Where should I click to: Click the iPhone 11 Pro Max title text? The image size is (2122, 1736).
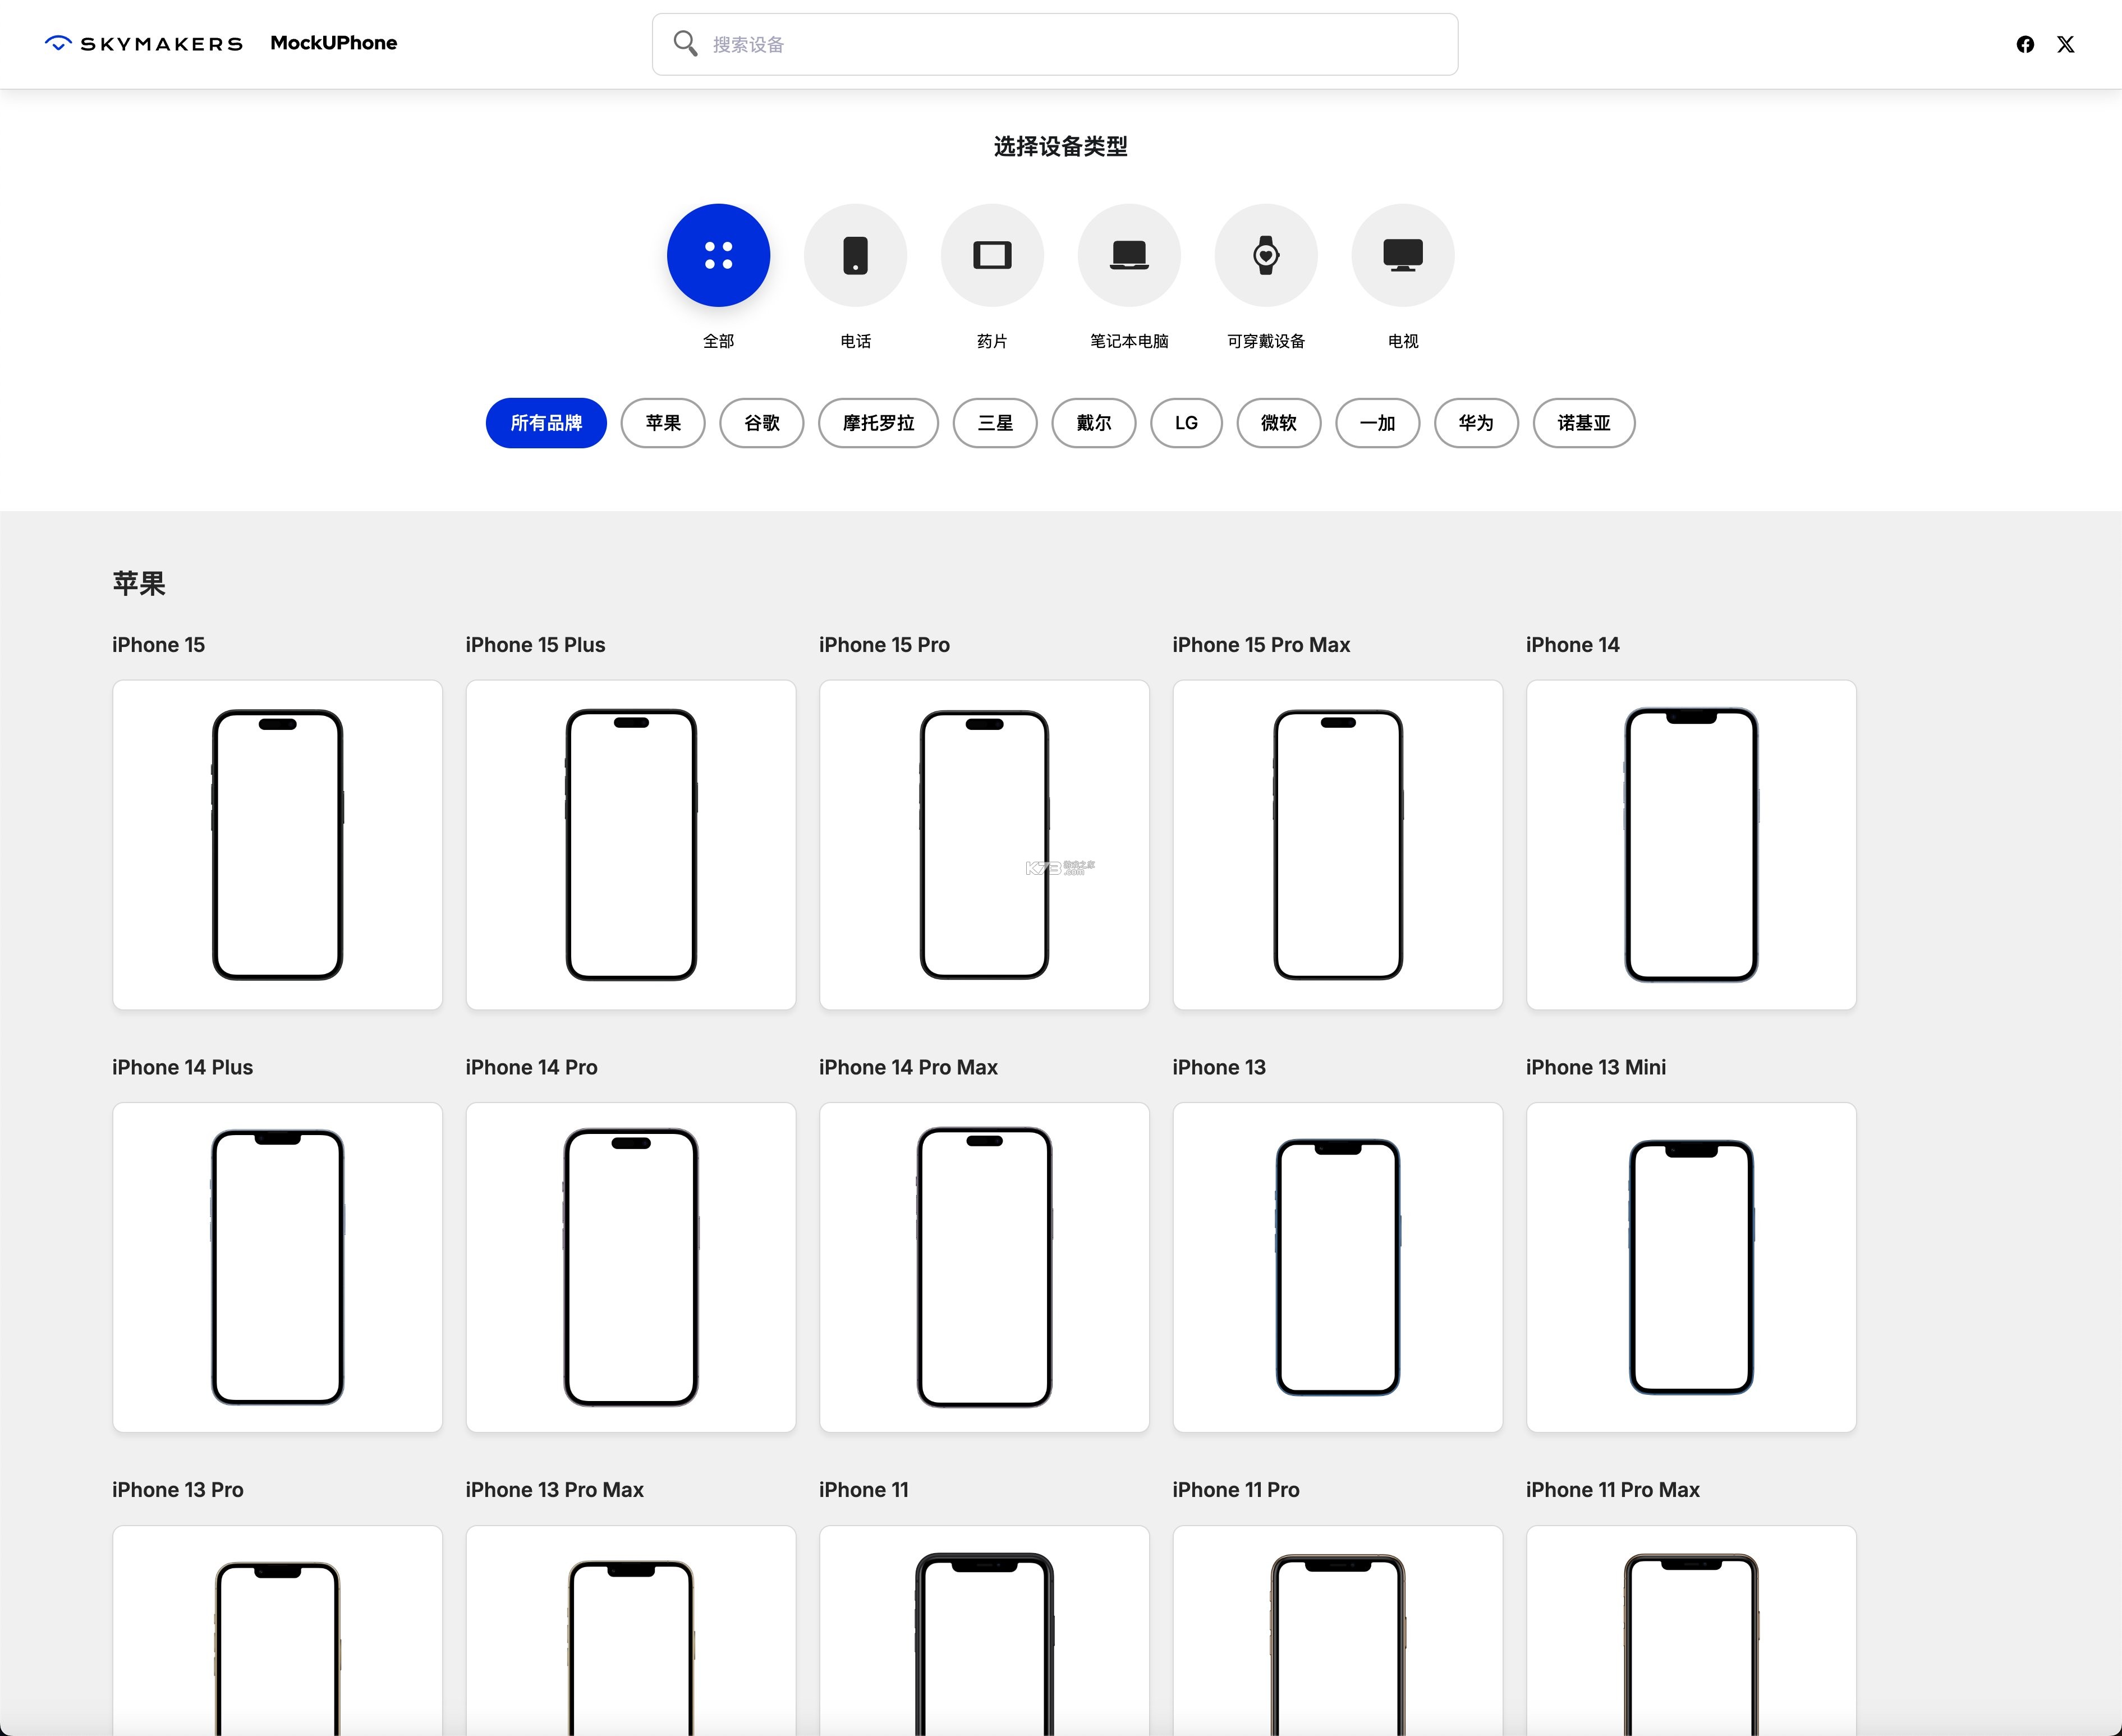tap(1612, 1490)
